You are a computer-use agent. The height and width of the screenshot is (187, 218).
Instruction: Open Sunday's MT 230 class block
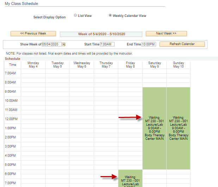pos(179,128)
